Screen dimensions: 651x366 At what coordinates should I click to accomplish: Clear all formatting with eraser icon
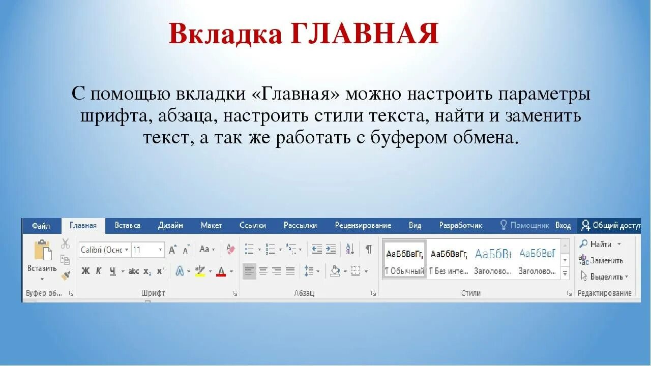coord(230,250)
